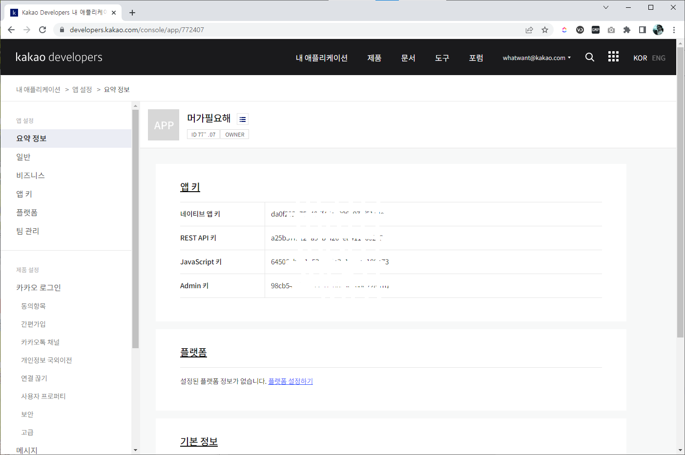Click the 앱 키 section heading
The image size is (685, 455).
click(x=190, y=187)
